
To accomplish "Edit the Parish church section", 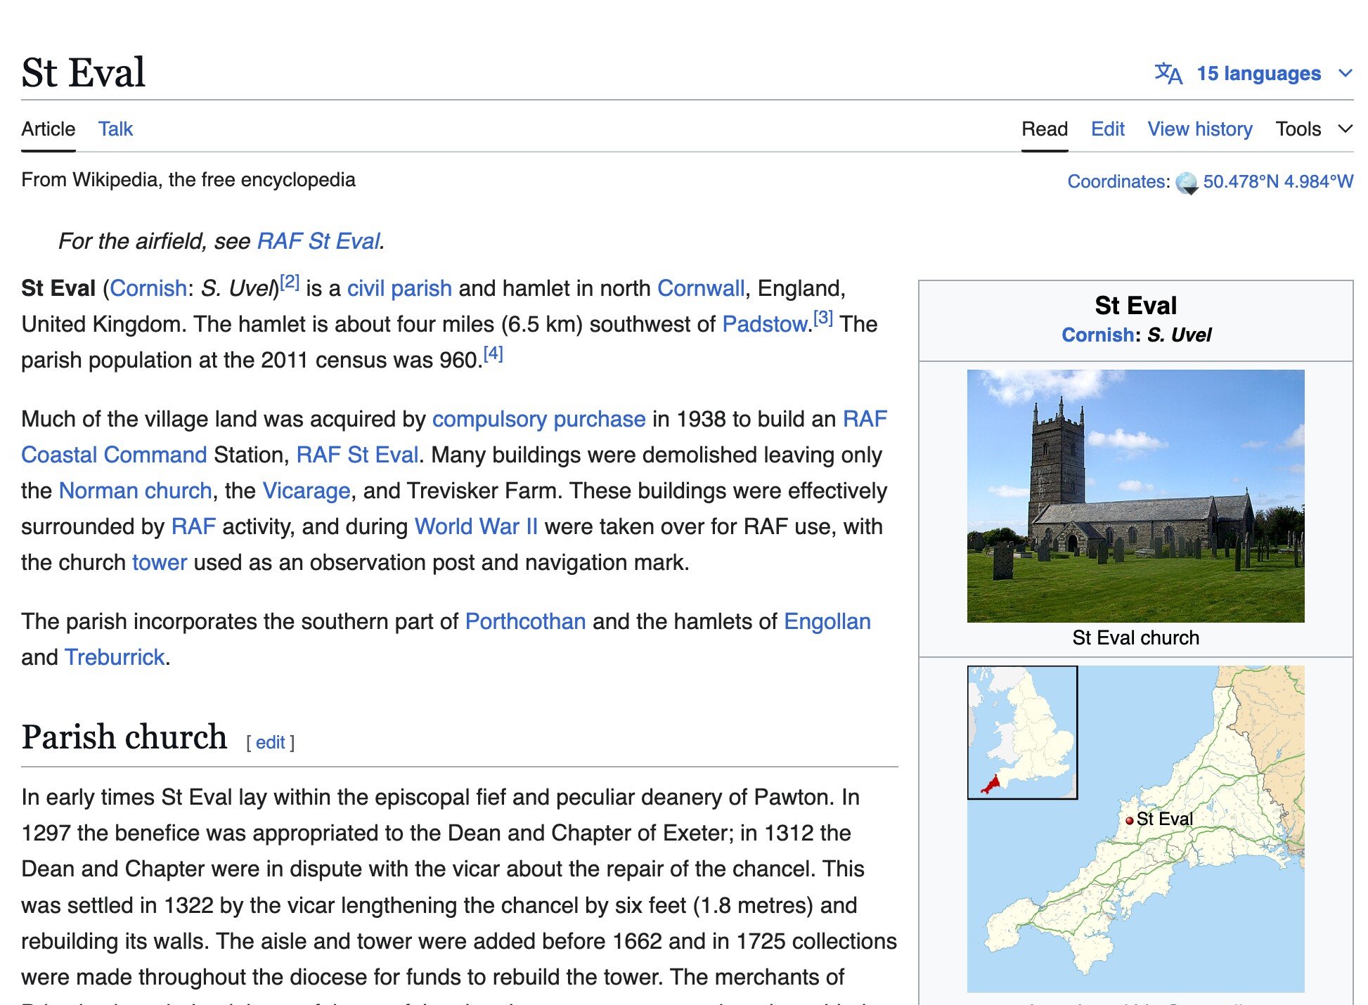I will pyautogui.click(x=270, y=743).
